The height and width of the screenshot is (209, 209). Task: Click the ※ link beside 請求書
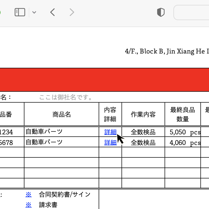pyautogui.click(x=28, y=205)
